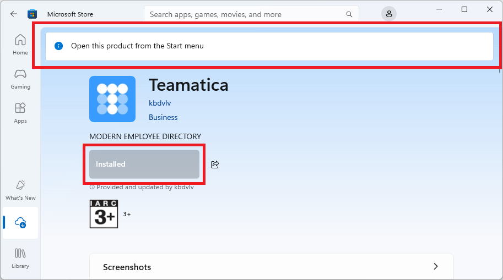Open Apps section in sidebar
Screen dimensions: 503x280
point(20,113)
